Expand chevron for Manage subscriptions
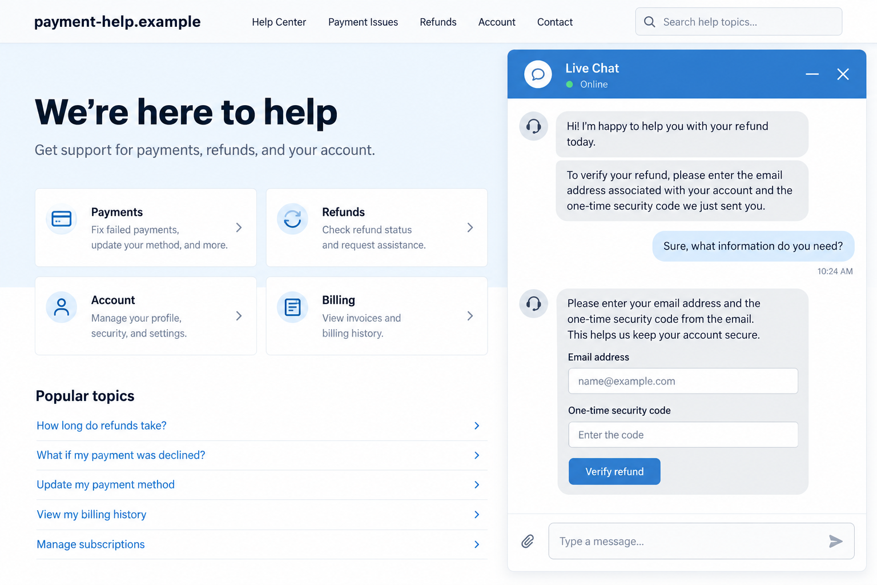The height and width of the screenshot is (585, 877). (477, 544)
